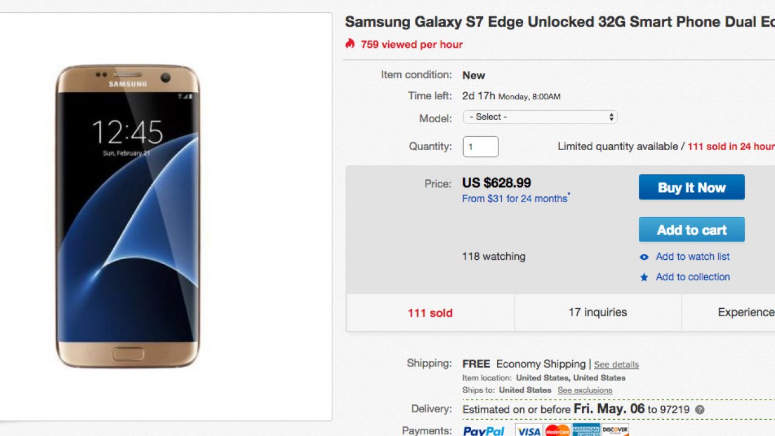Click the American Express card icon
Image resolution: width=775 pixels, height=436 pixels.
coord(586,431)
